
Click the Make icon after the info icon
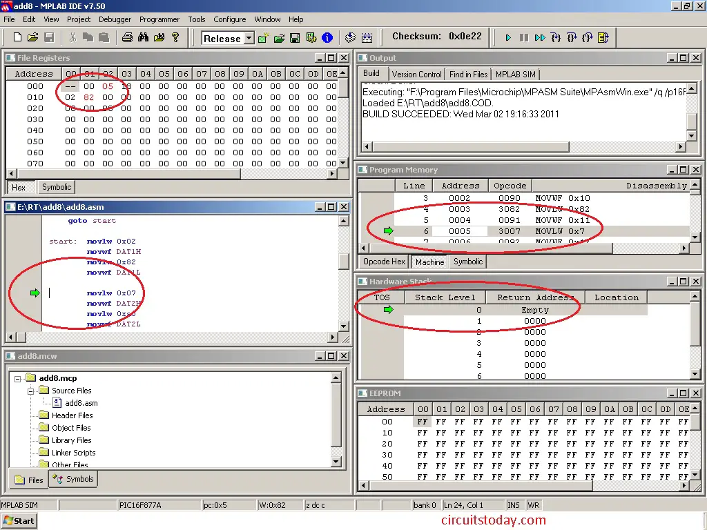coord(350,37)
